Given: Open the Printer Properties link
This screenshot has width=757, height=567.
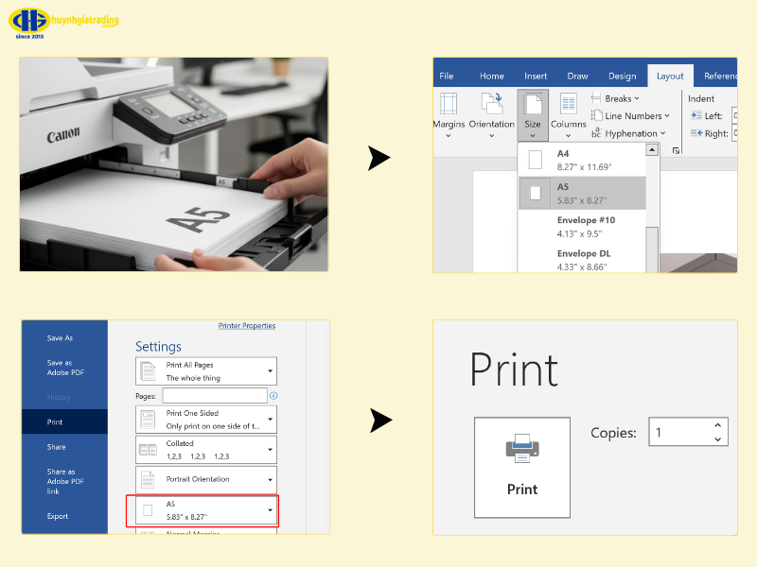Looking at the screenshot, I should click(247, 326).
